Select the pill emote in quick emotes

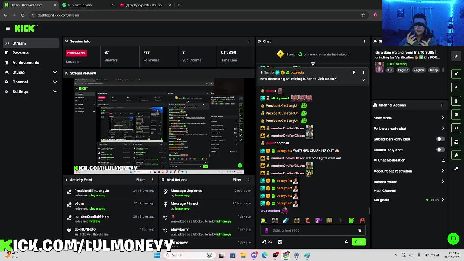pos(285,220)
